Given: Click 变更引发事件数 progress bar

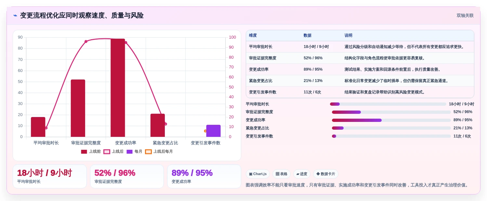Looking at the screenshot, I should (x=391, y=136).
